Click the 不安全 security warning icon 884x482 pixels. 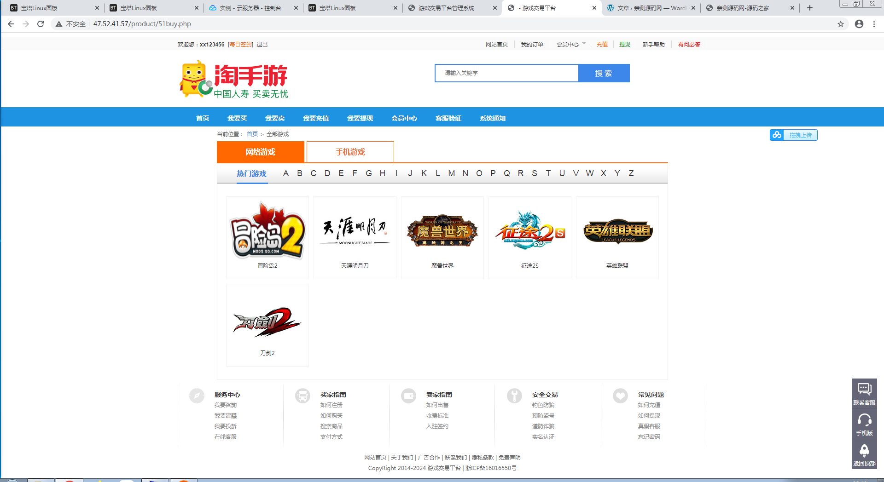click(59, 24)
